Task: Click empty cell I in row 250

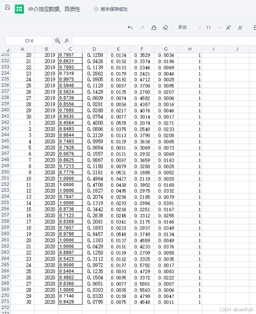Action: pos(214,172)
